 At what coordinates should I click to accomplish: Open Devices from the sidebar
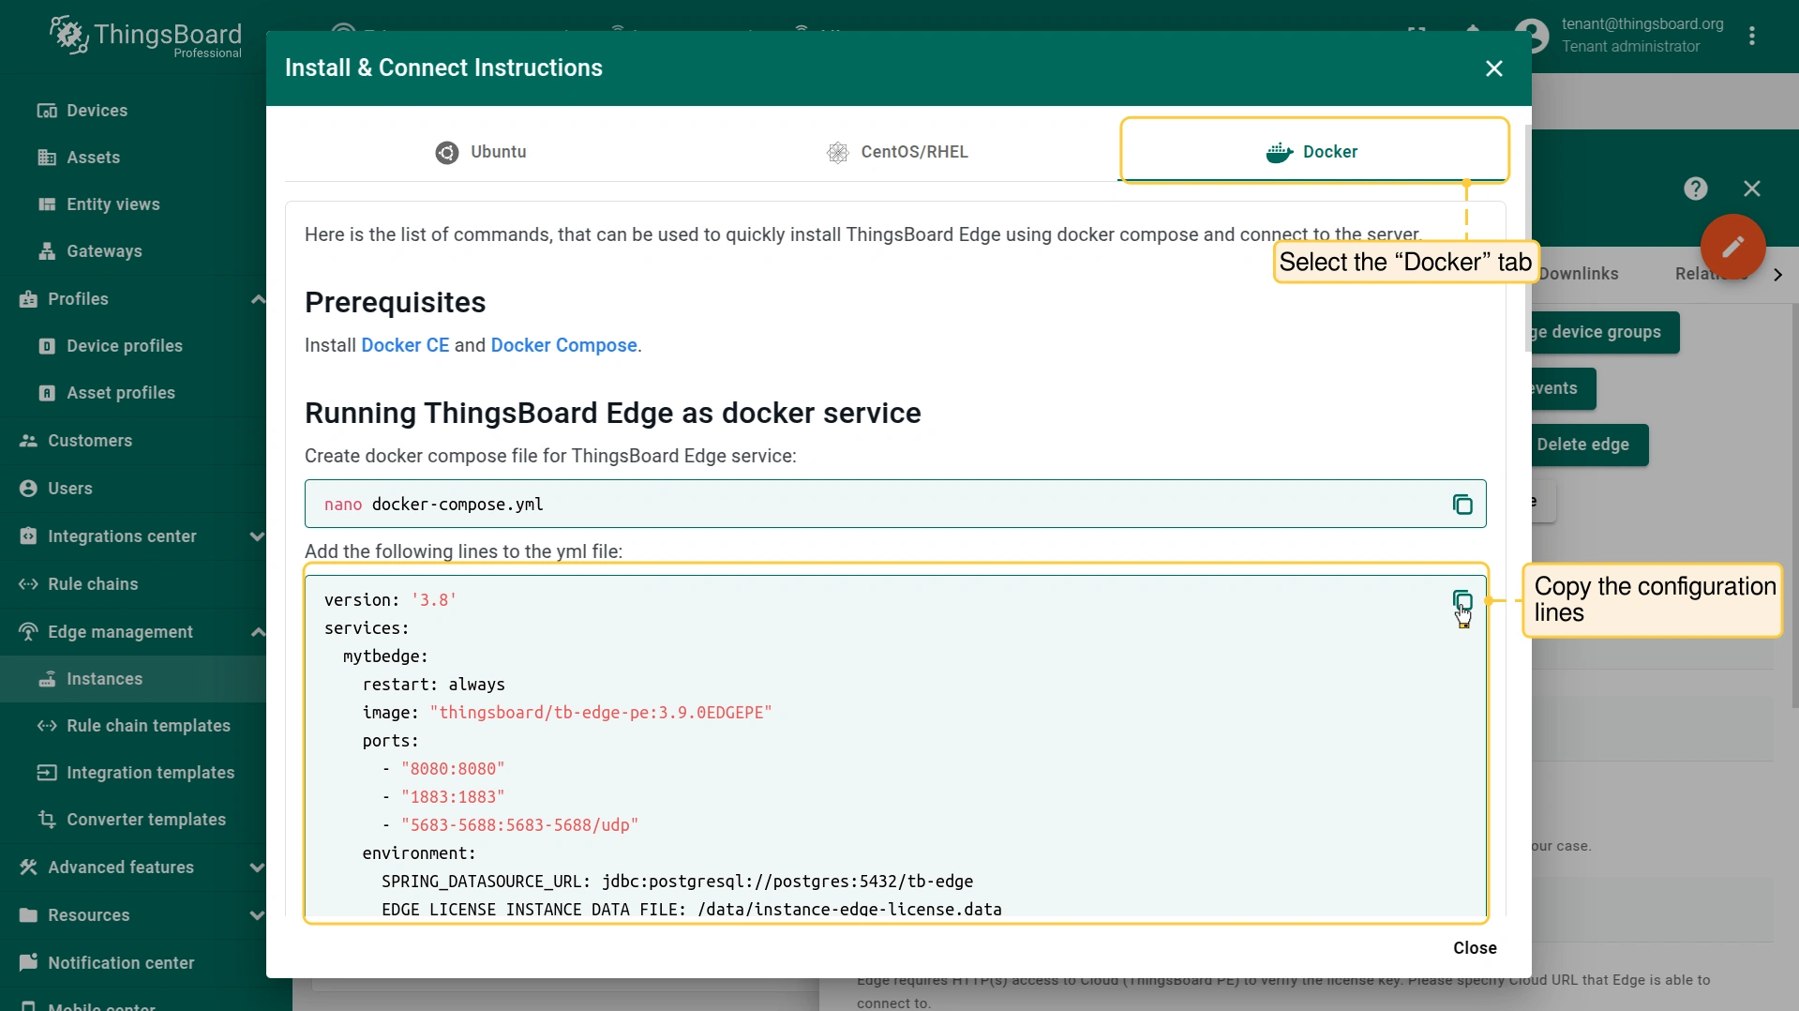(x=97, y=111)
